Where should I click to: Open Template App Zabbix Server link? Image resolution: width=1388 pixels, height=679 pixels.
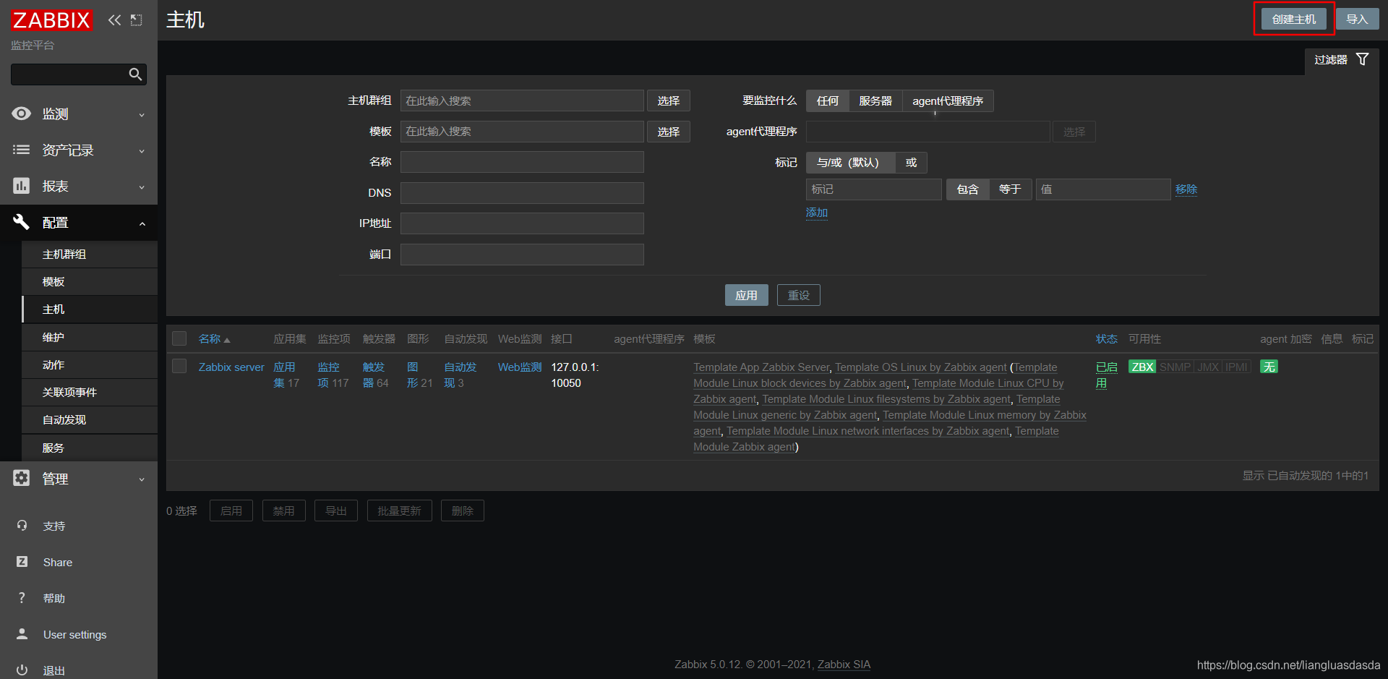tap(761, 367)
